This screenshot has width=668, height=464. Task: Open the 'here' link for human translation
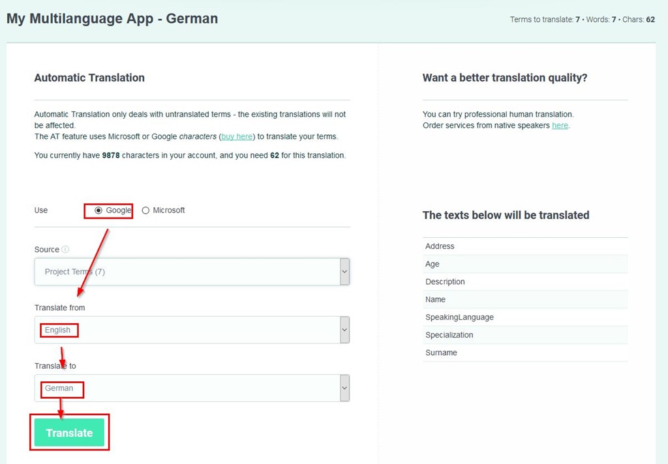(x=560, y=125)
